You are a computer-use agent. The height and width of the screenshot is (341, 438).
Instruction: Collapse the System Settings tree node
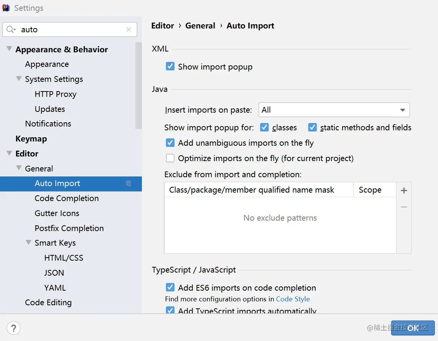coord(19,79)
